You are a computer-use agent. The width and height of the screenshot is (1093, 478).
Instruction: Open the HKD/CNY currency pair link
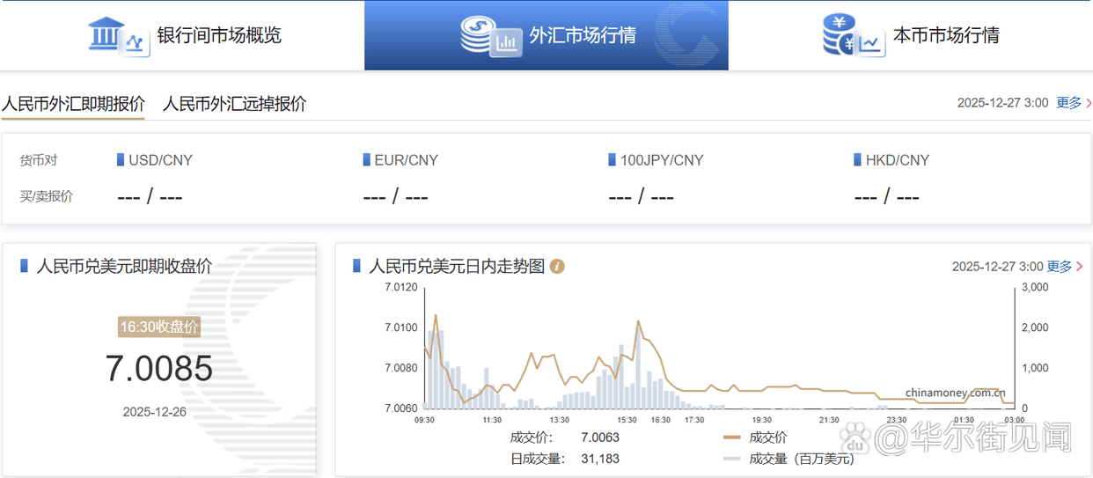pos(897,160)
